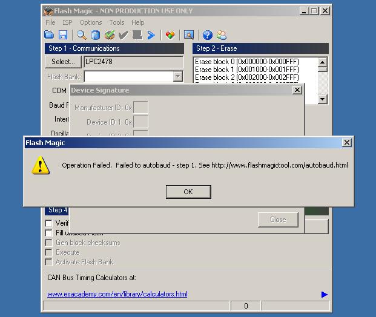The width and height of the screenshot is (376, 317).
Task: Toggle the Fill unused Flash checkbox
Action: point(48,233)
